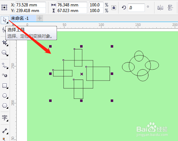Select the Pick tool arrow icon
178x141 pixels.
5,20
